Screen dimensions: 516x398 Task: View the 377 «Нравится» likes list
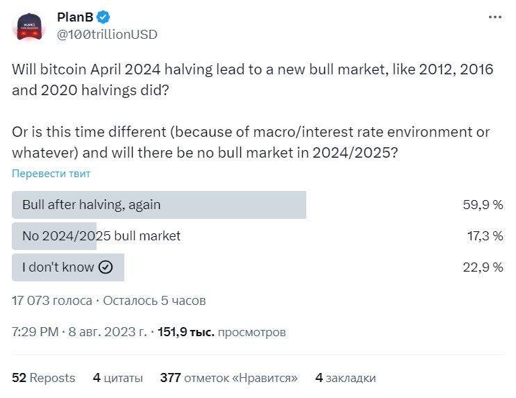[228, 378]
